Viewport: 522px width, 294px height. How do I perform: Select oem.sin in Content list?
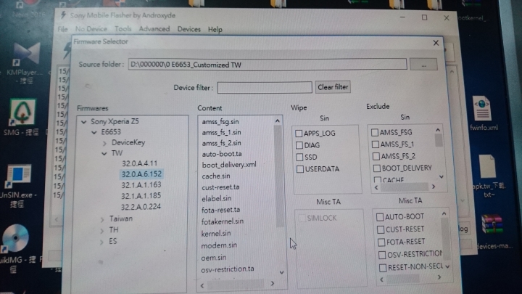tap(213, 258)
